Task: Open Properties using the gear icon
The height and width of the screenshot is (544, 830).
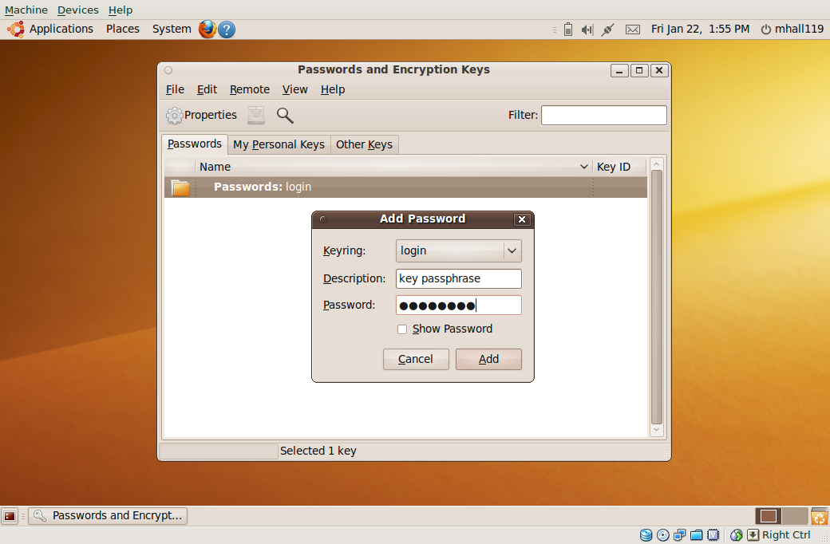Action: [x=173, y=115]
